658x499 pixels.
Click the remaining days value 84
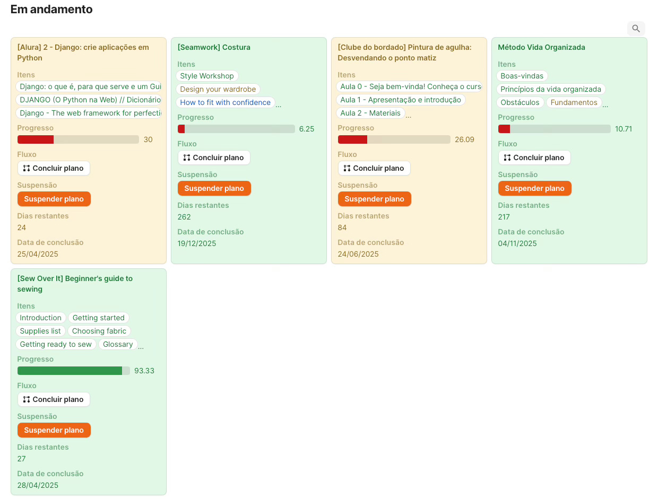pyautogui.click(x=342, y=227)
